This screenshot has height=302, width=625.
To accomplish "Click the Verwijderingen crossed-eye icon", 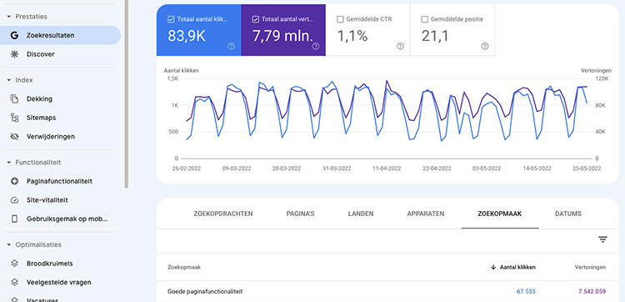I will (x=14, y=137).
